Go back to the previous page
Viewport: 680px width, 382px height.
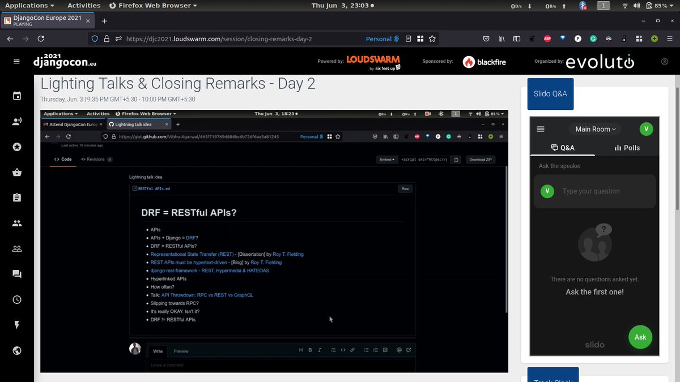click(10, 39)
